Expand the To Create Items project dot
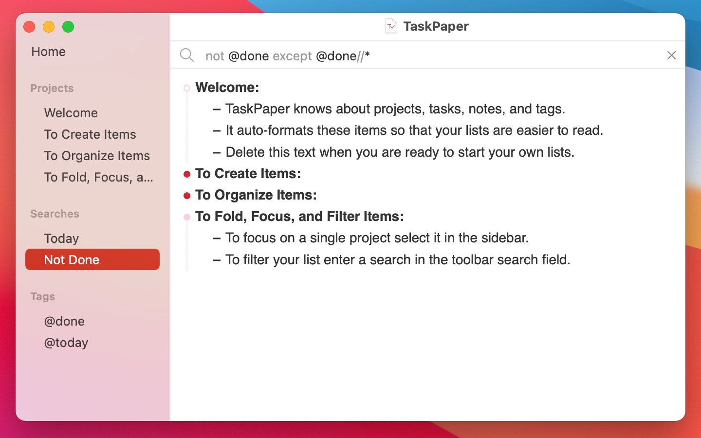 [x=187, y=174]
